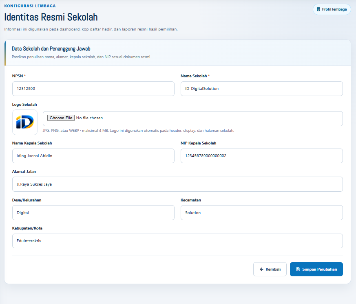The image size is (356, 304).
Task: Click the Identitas Resmi Sekolah heading
Action: (51, 17)
